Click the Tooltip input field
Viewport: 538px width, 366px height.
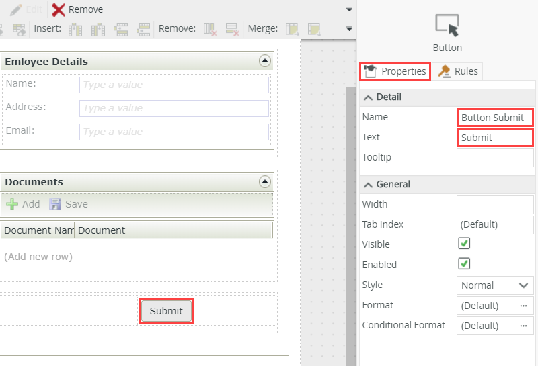click(495, 158)
